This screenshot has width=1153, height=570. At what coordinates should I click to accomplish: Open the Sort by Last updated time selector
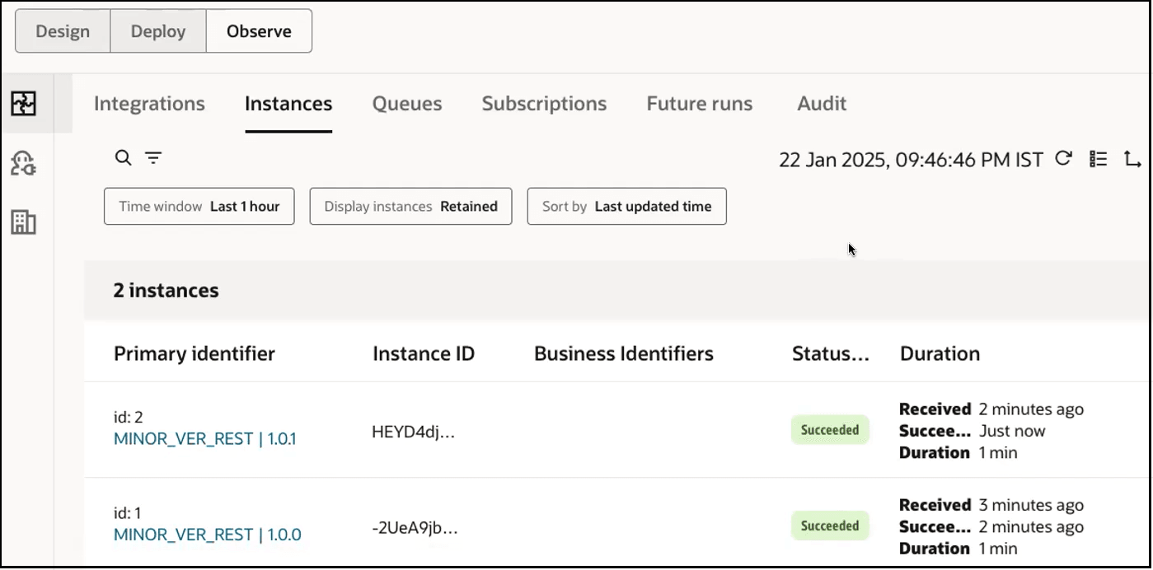626,206
